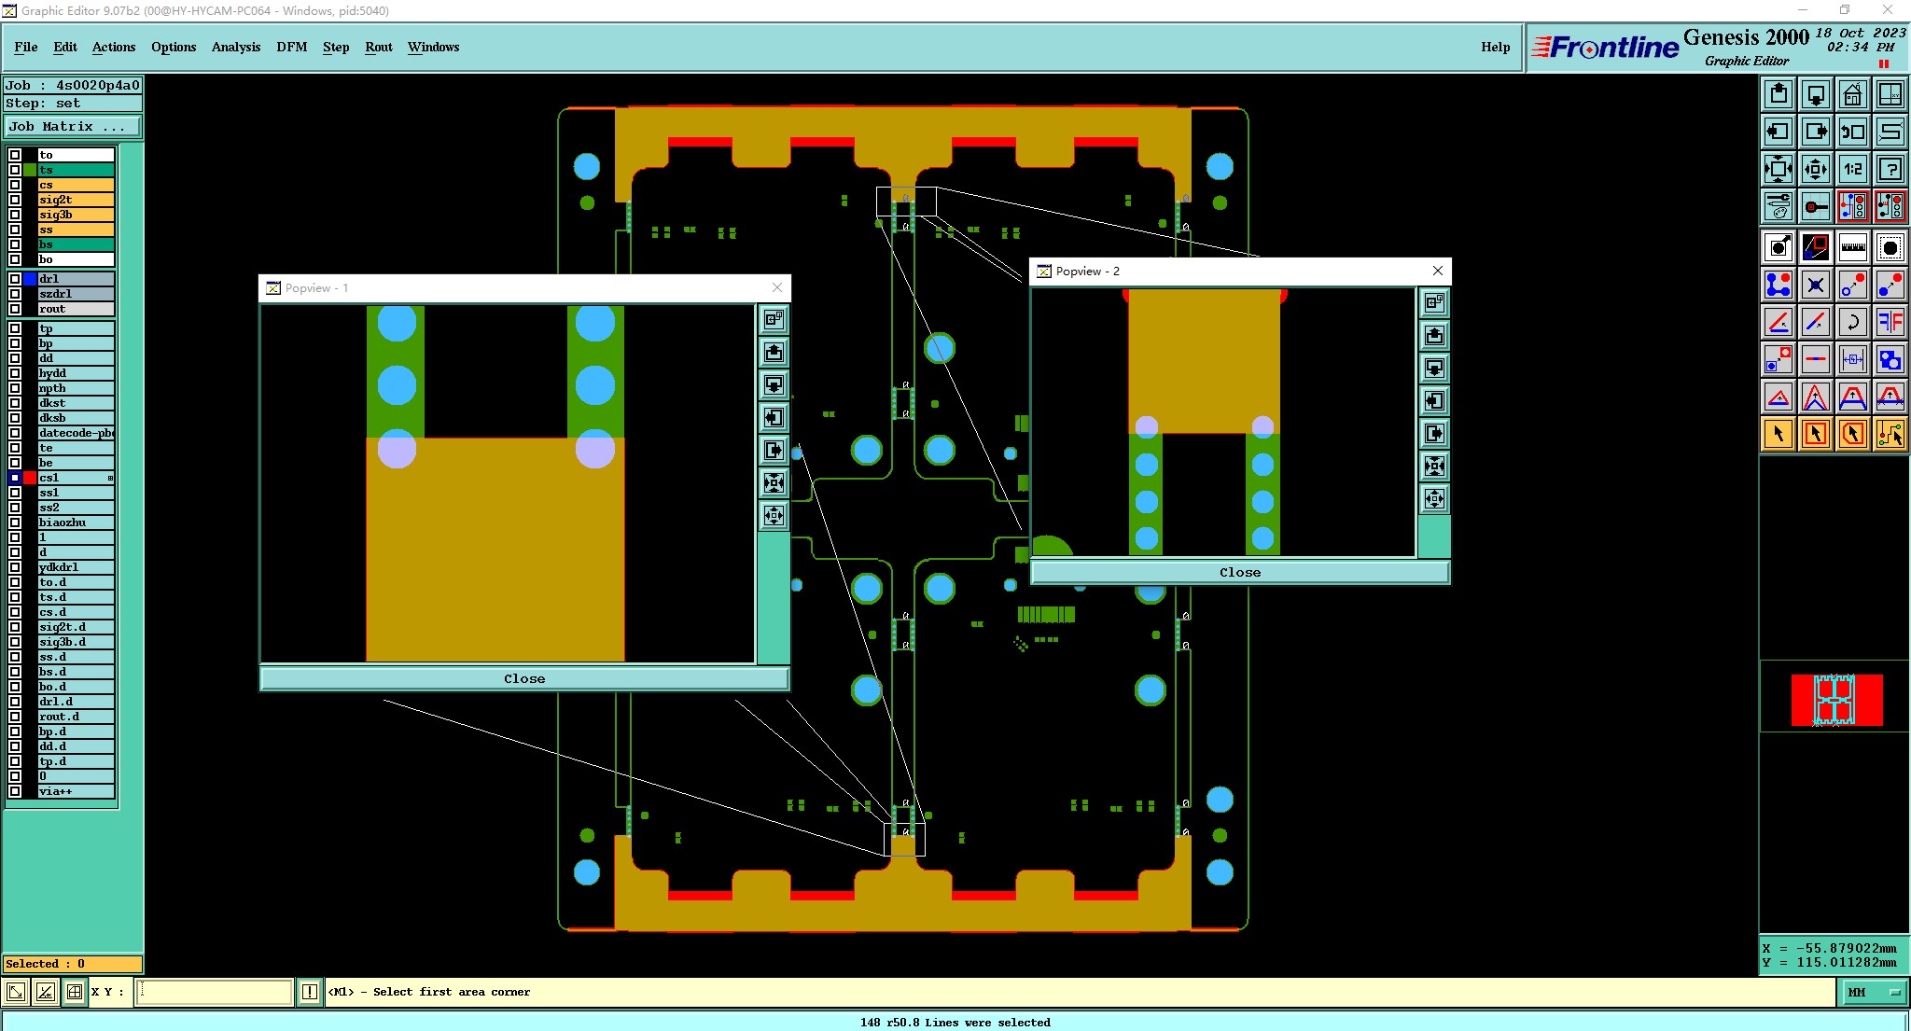This screenshot has height=1031, width=1911.
Task: Open the MM units dropdown
Action: click(x=1874, y=992)
